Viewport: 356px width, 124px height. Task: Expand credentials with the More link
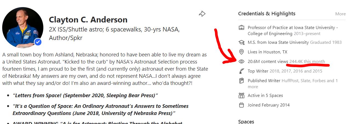(x=340, y=14)
